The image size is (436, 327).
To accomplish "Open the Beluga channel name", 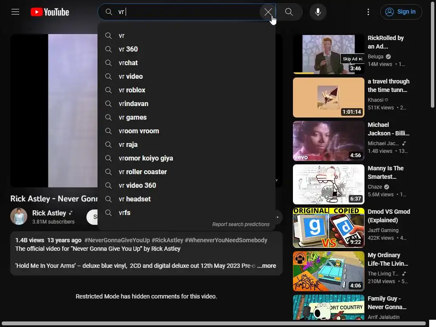I will [x=376, y=57].
